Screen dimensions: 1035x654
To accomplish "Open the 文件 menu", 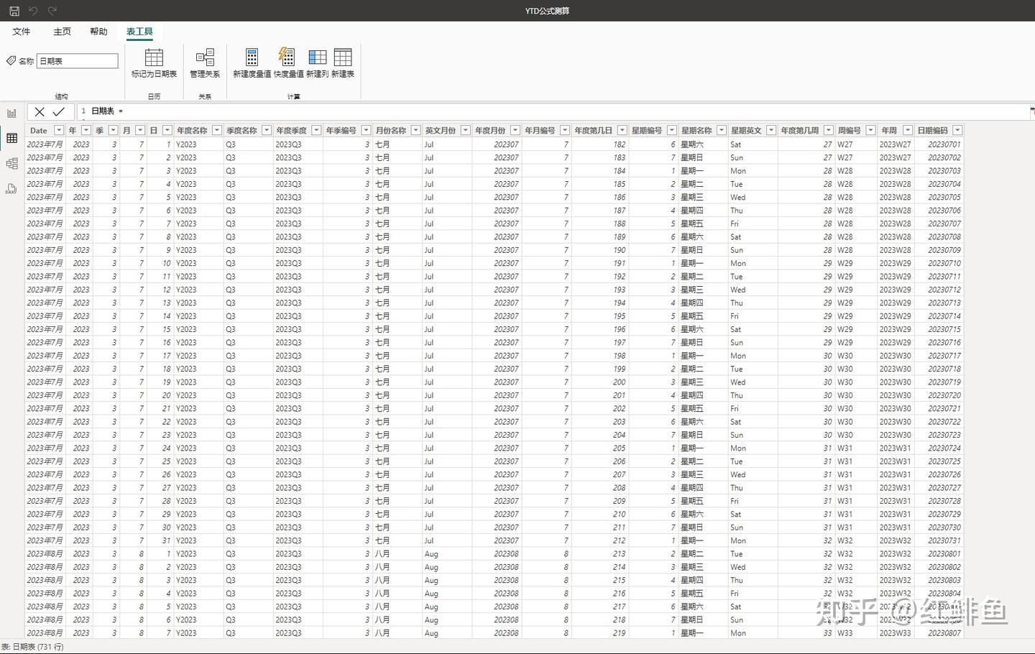I will [x=22, y=31].
